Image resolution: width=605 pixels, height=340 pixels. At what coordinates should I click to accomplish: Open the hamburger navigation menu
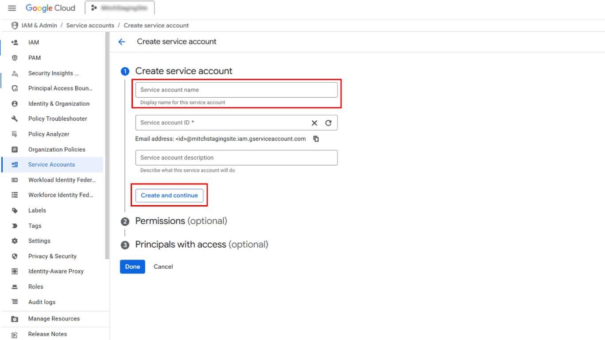point(12,8)
